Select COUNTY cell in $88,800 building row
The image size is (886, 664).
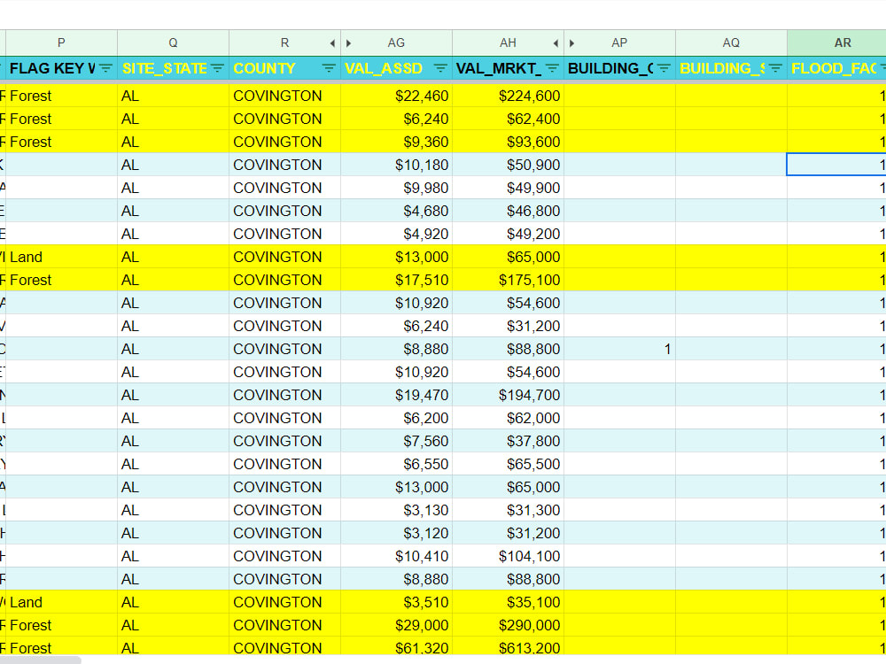coord(284,350)
